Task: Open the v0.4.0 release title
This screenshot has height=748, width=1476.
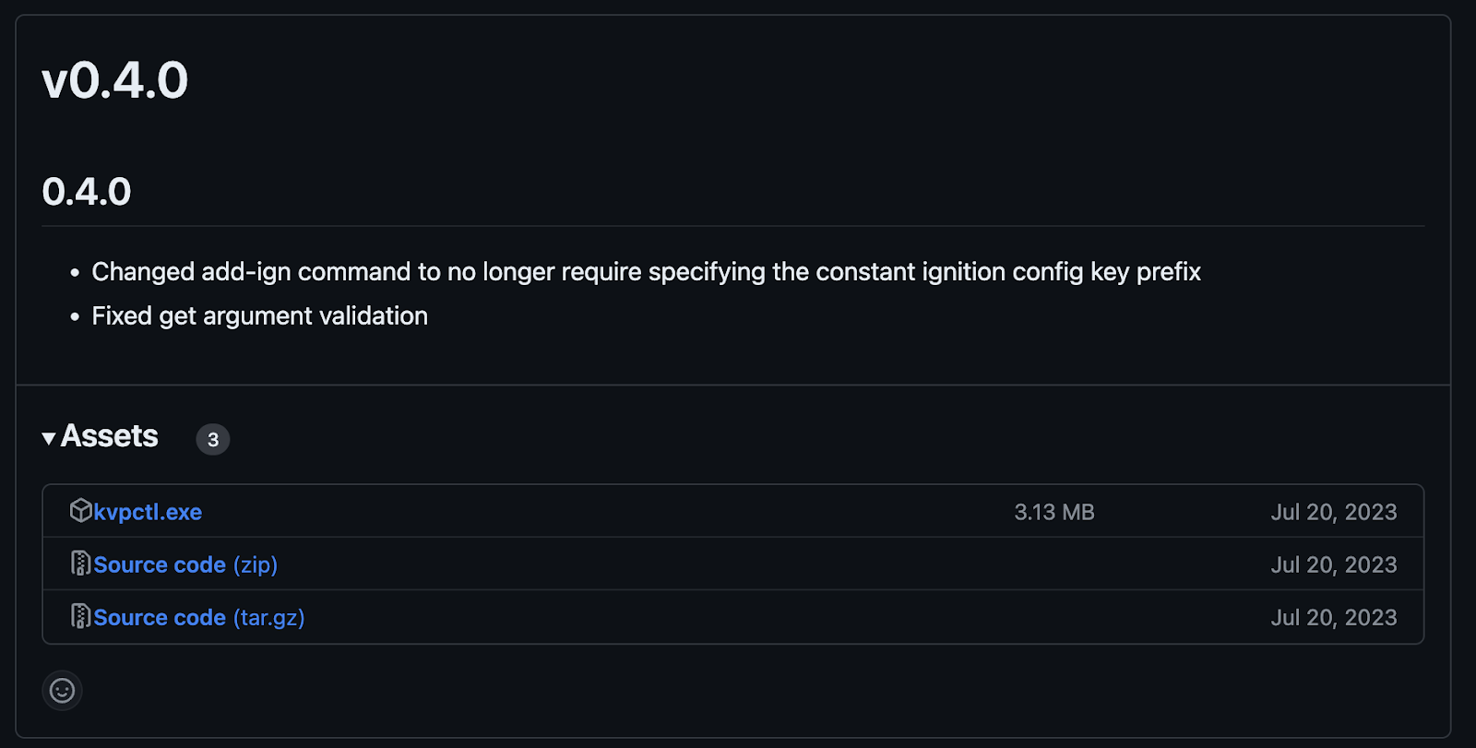Action: [115, 80]
